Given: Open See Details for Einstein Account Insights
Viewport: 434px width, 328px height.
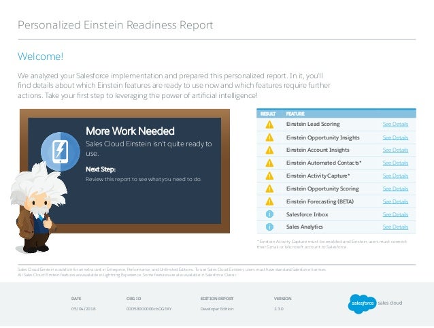Looking at the screenshot, I should click(x=395, y=150).
